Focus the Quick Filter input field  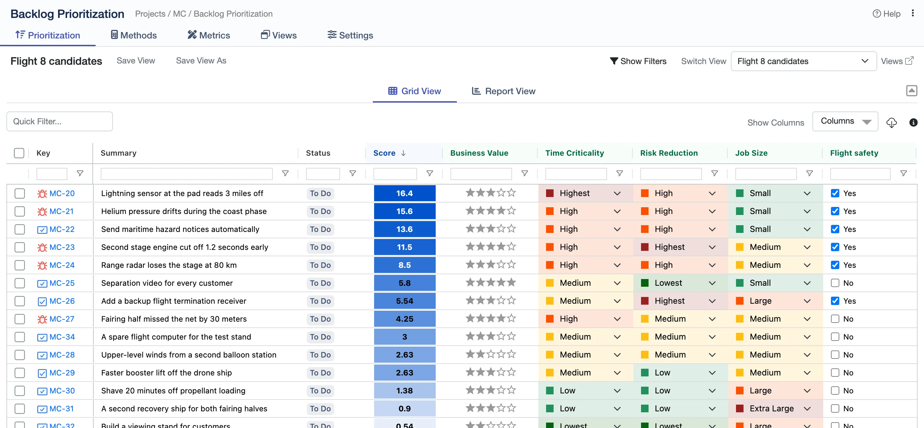pos(60,121)
